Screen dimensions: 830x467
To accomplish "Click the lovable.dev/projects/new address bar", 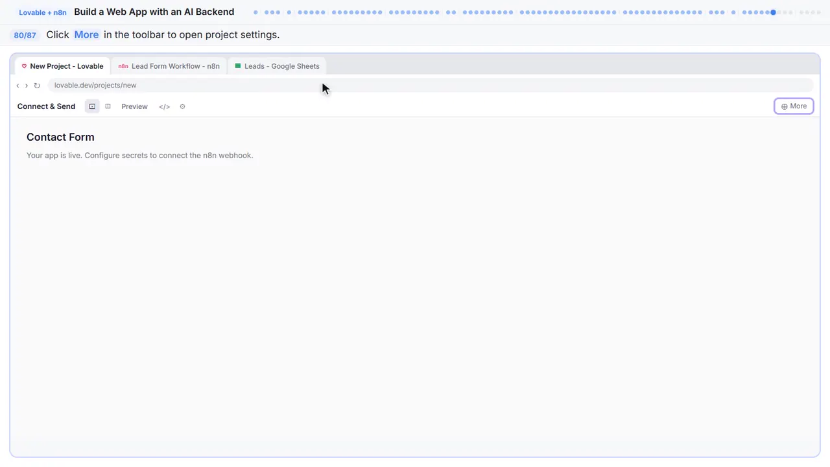I will (x=430, y=85).
